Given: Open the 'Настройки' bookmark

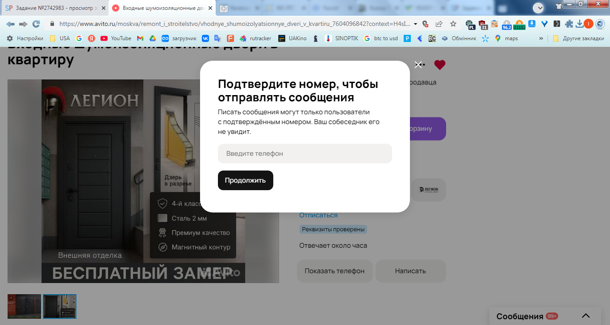Looking at the screenshot, I should pyautogui.click(x=25, y=38).
